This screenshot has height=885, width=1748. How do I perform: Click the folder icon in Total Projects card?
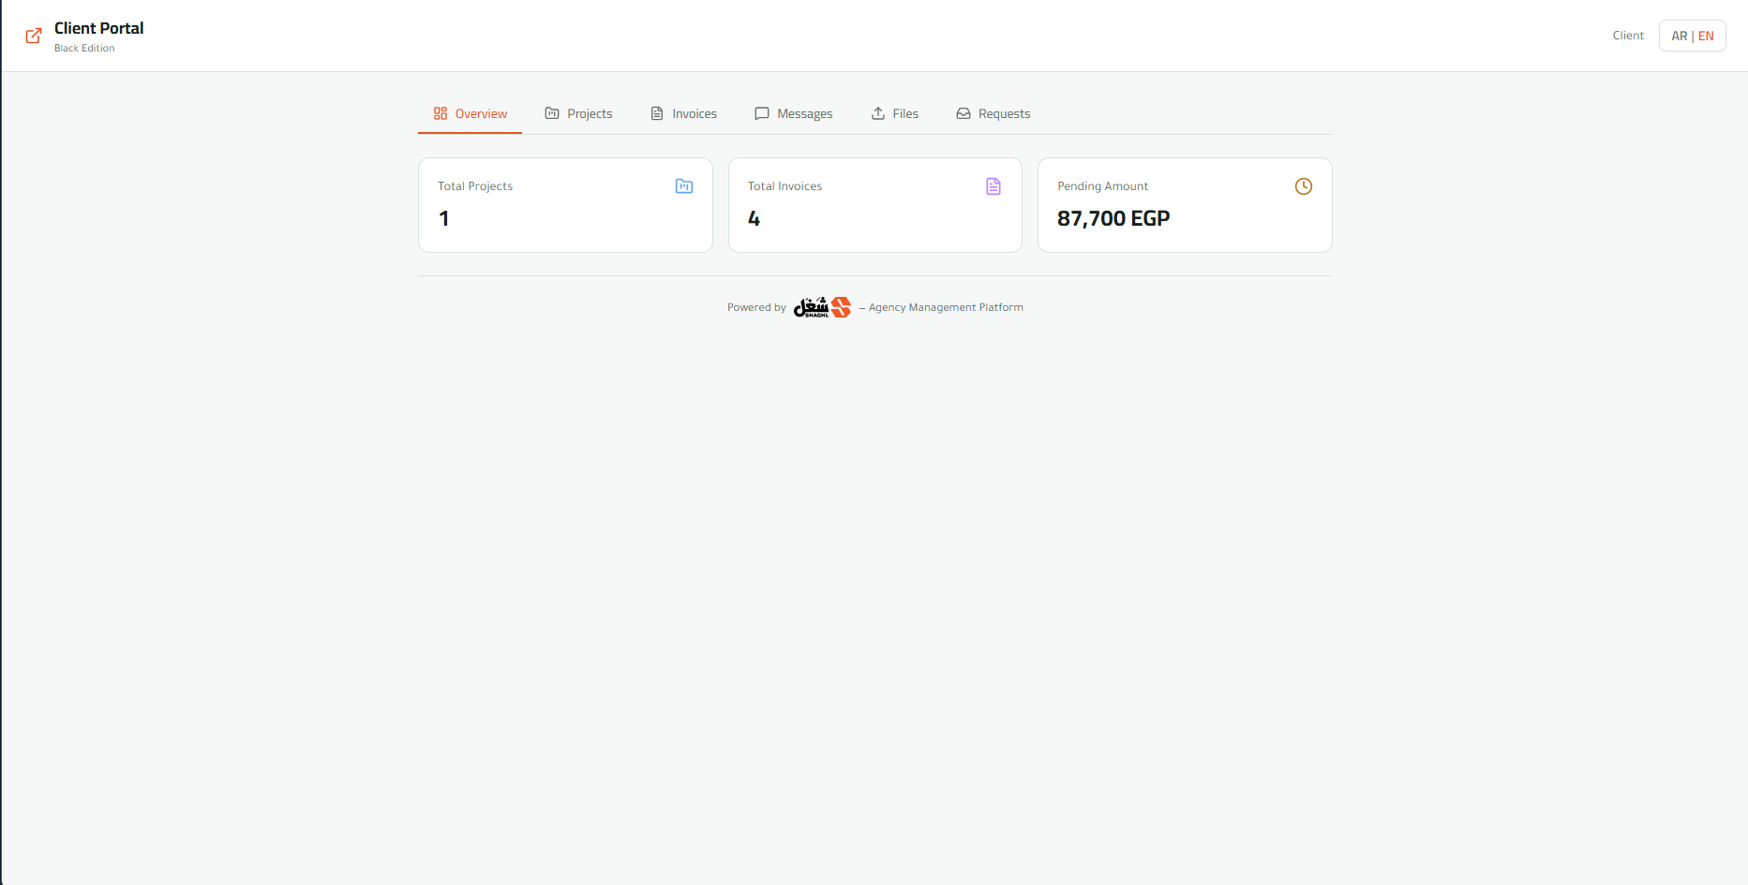[x=684, y=186]
